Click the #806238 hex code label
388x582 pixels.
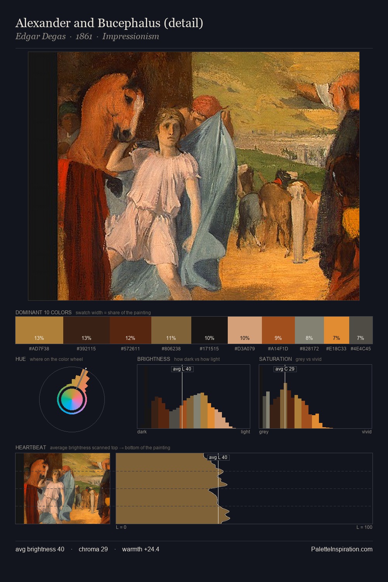[x=171, y=349]
